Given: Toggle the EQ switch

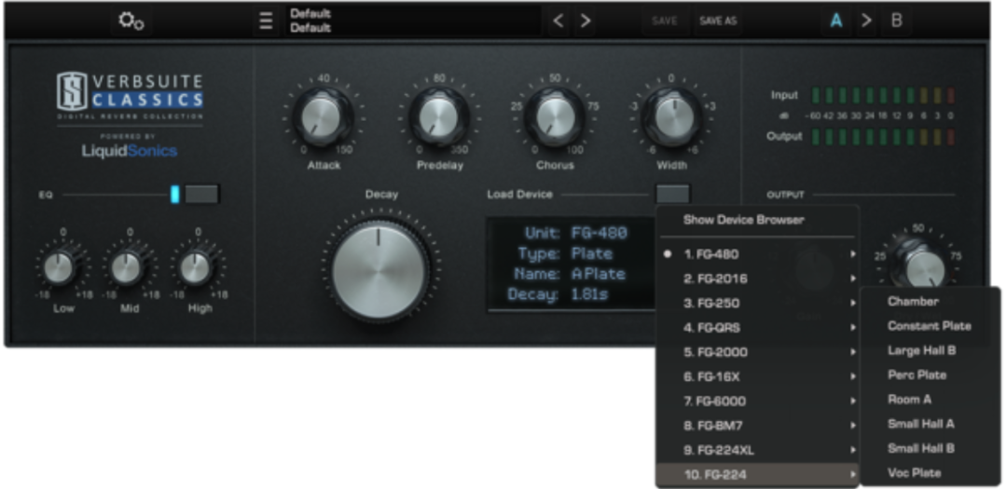Looking at the screenshot, I should [x=201, y=194].
